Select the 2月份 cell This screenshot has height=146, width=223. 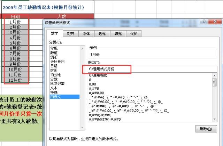[x=15, y=27]
